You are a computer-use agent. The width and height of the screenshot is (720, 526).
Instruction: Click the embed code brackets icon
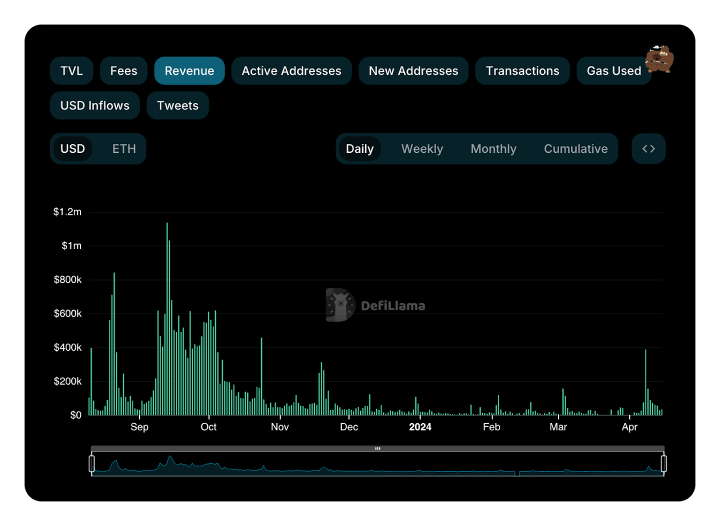pyautogui.click(x=648, y=149)
